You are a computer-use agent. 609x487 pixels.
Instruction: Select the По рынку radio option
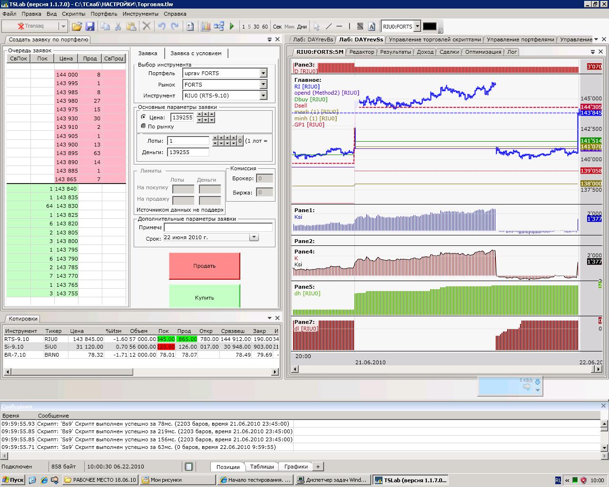tap(144, 127)
